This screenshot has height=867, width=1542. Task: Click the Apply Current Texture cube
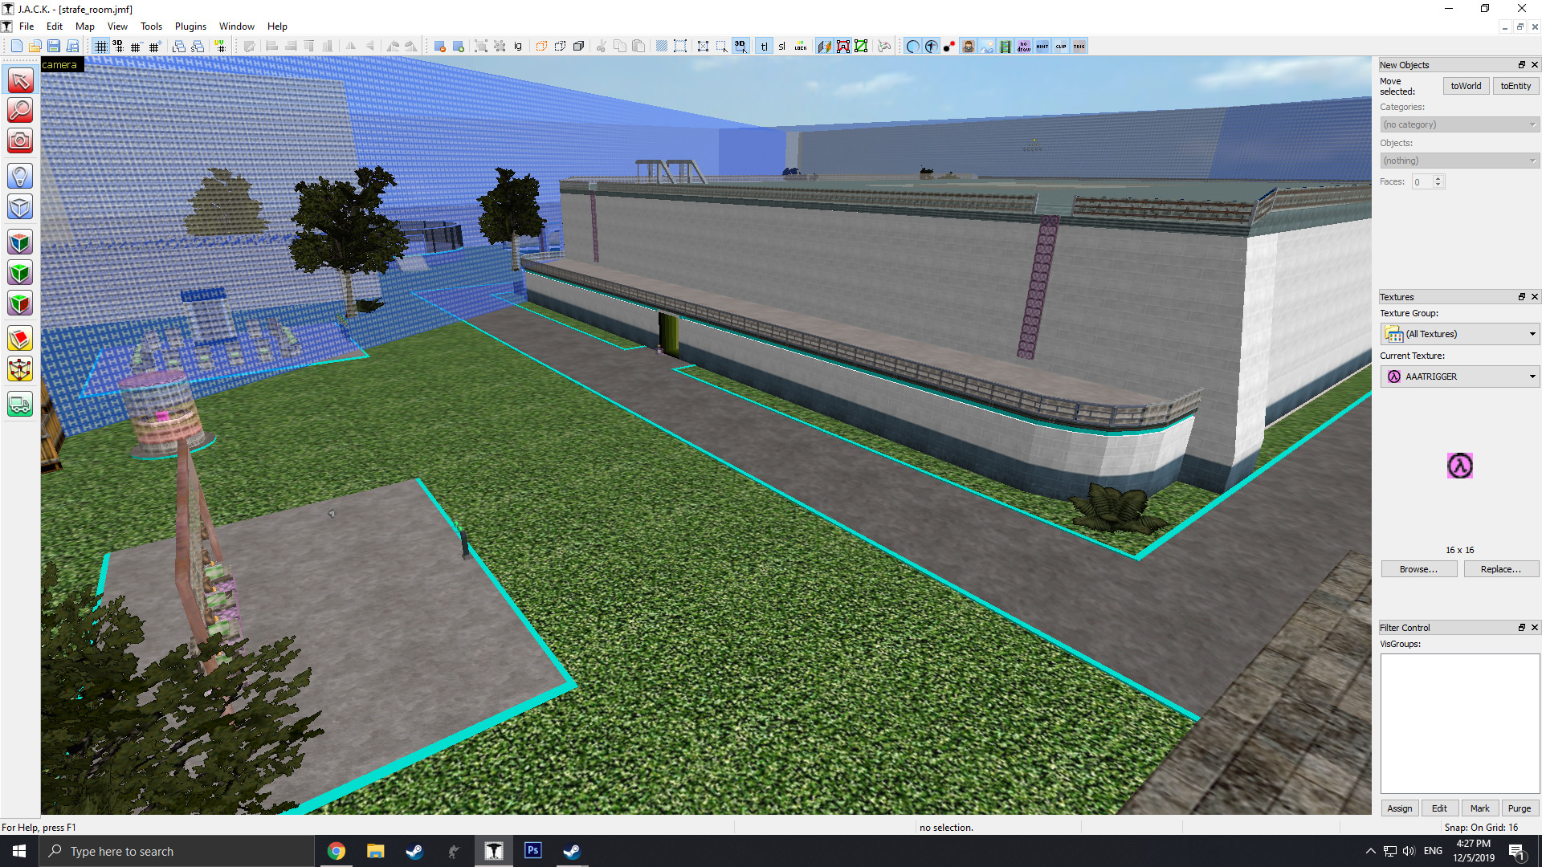(x=20, y=273)
